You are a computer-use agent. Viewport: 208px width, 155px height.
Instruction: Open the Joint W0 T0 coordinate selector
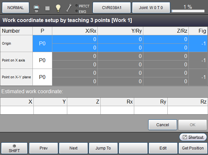[151, 7]
